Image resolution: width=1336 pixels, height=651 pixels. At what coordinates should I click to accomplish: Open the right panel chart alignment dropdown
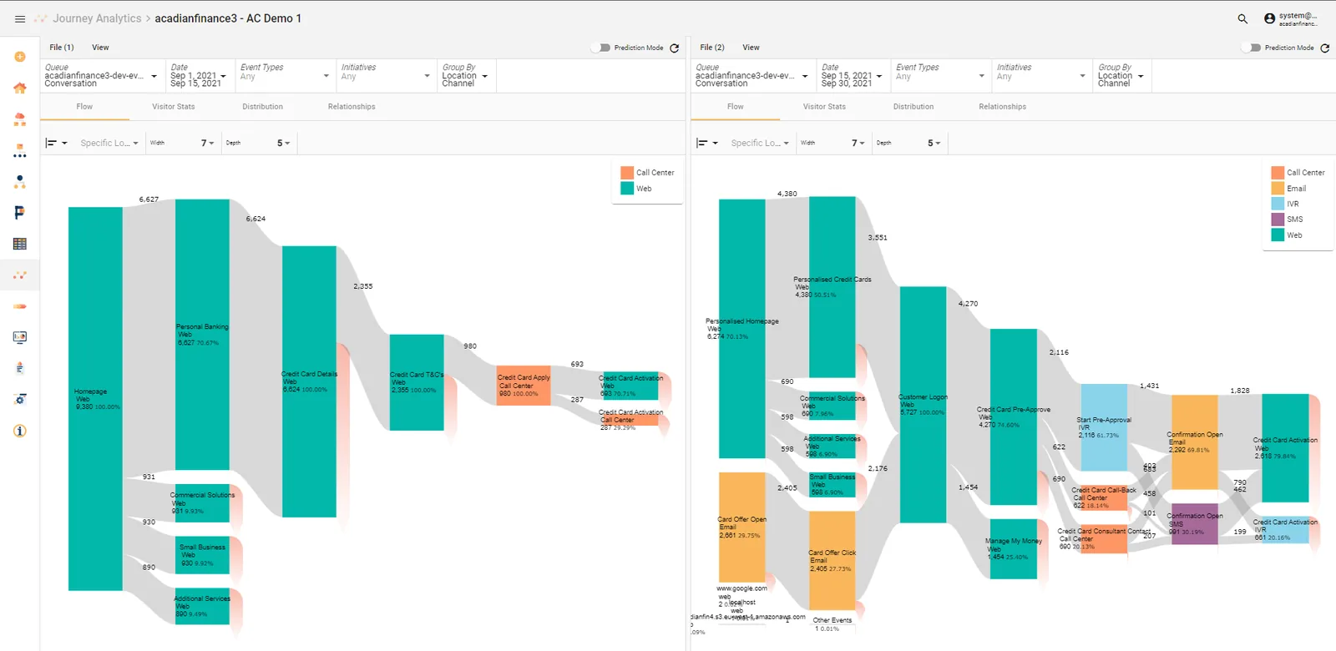(x=707, y=144)
